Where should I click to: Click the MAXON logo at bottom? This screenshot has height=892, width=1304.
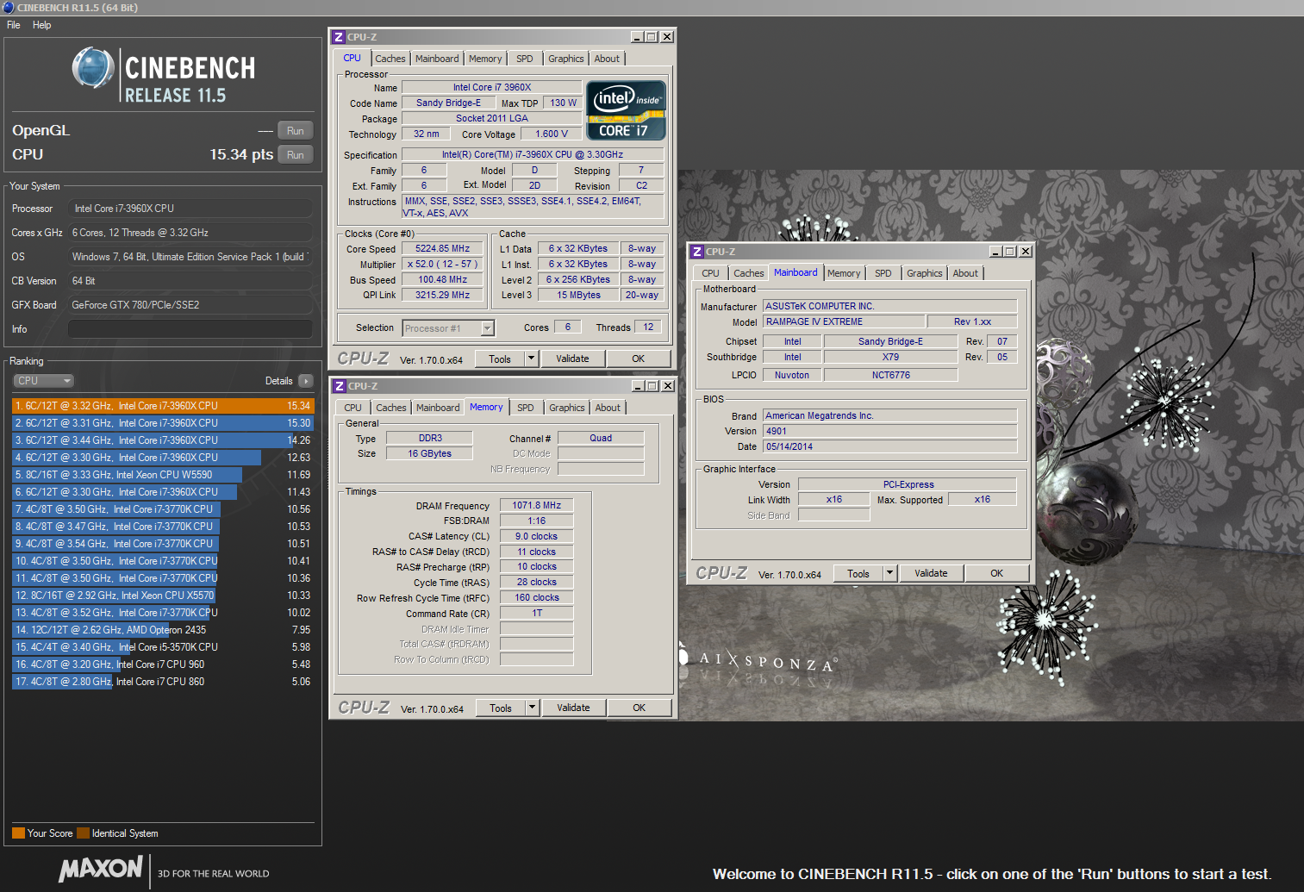(x=101, y=869)
